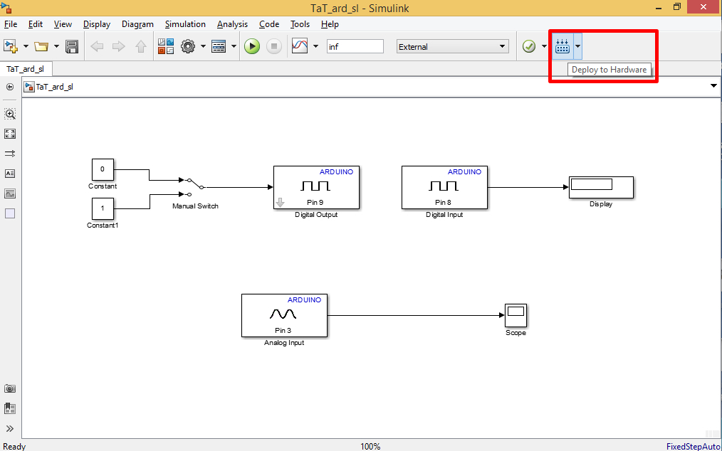Click the Fit to View palette icon
This screenshot has height=451, width=722.
click(x=10, y=134)
